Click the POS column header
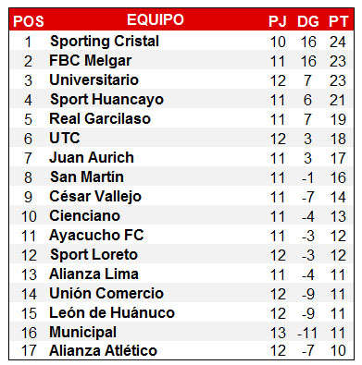This screenshot has height=365, width=362. click(x=29, y=21)
